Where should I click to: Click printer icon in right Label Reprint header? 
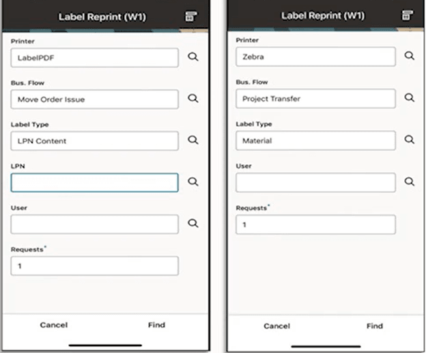[x=407, y=15]
